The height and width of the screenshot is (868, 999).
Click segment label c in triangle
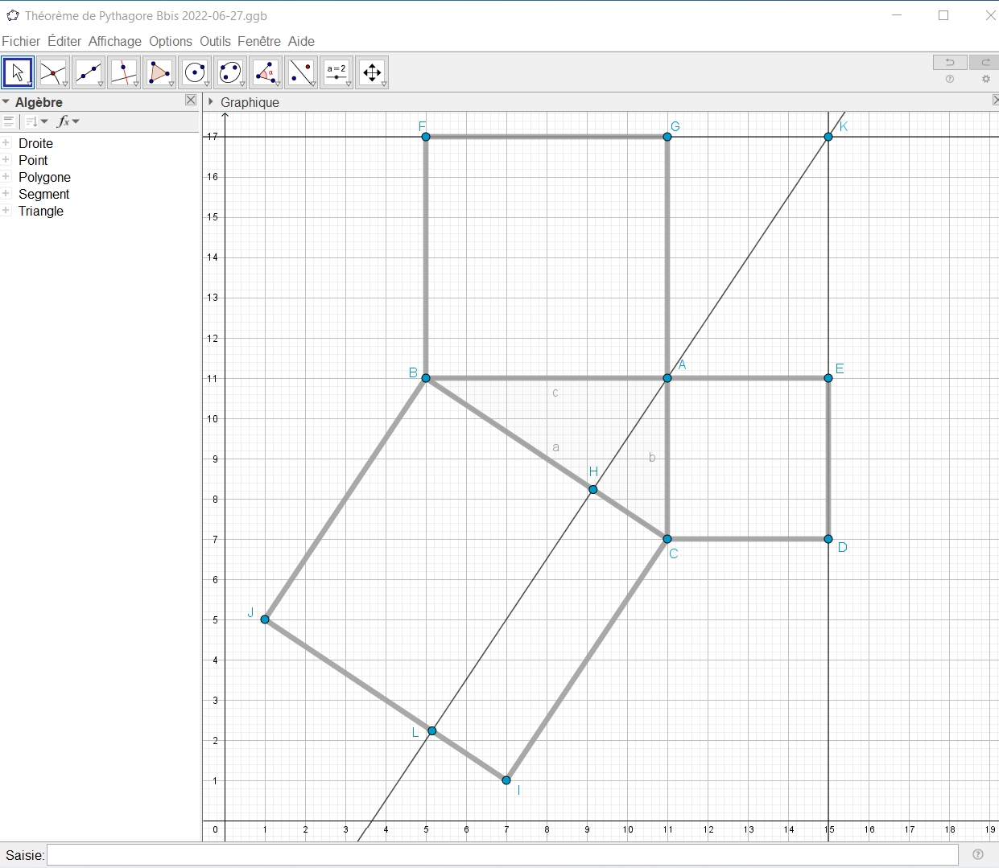pos(555,393)
